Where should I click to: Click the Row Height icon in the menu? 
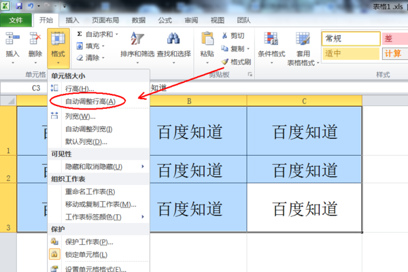click(54, 88)
